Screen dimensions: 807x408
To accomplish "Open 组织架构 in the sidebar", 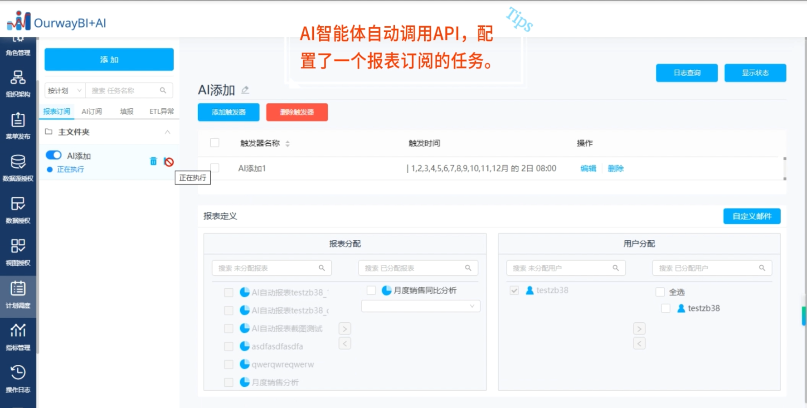I will [x=18, y=83].
